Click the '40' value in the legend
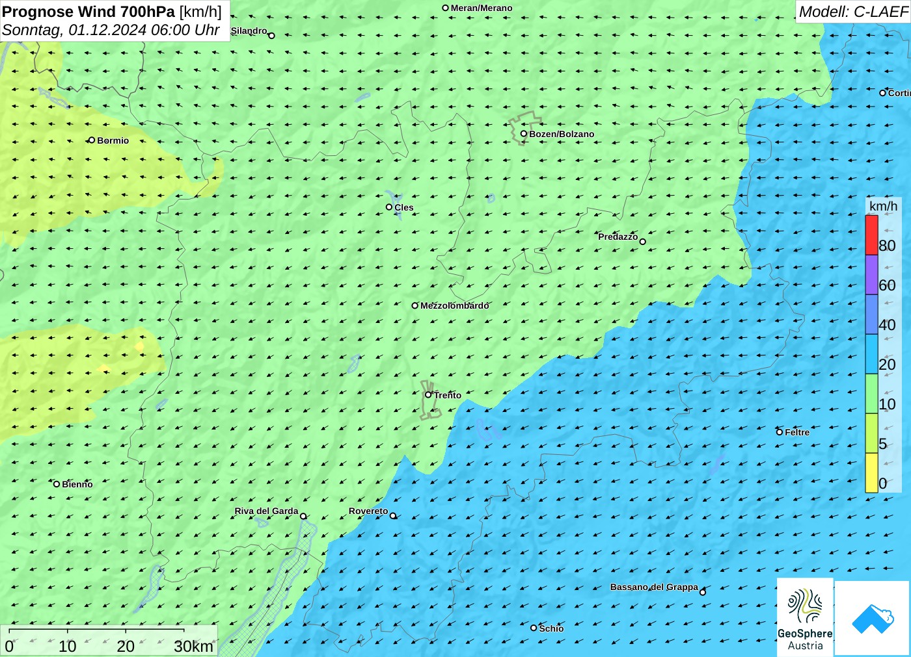The height and width of the screenshot is (657, 911). (x=887, y=325)
